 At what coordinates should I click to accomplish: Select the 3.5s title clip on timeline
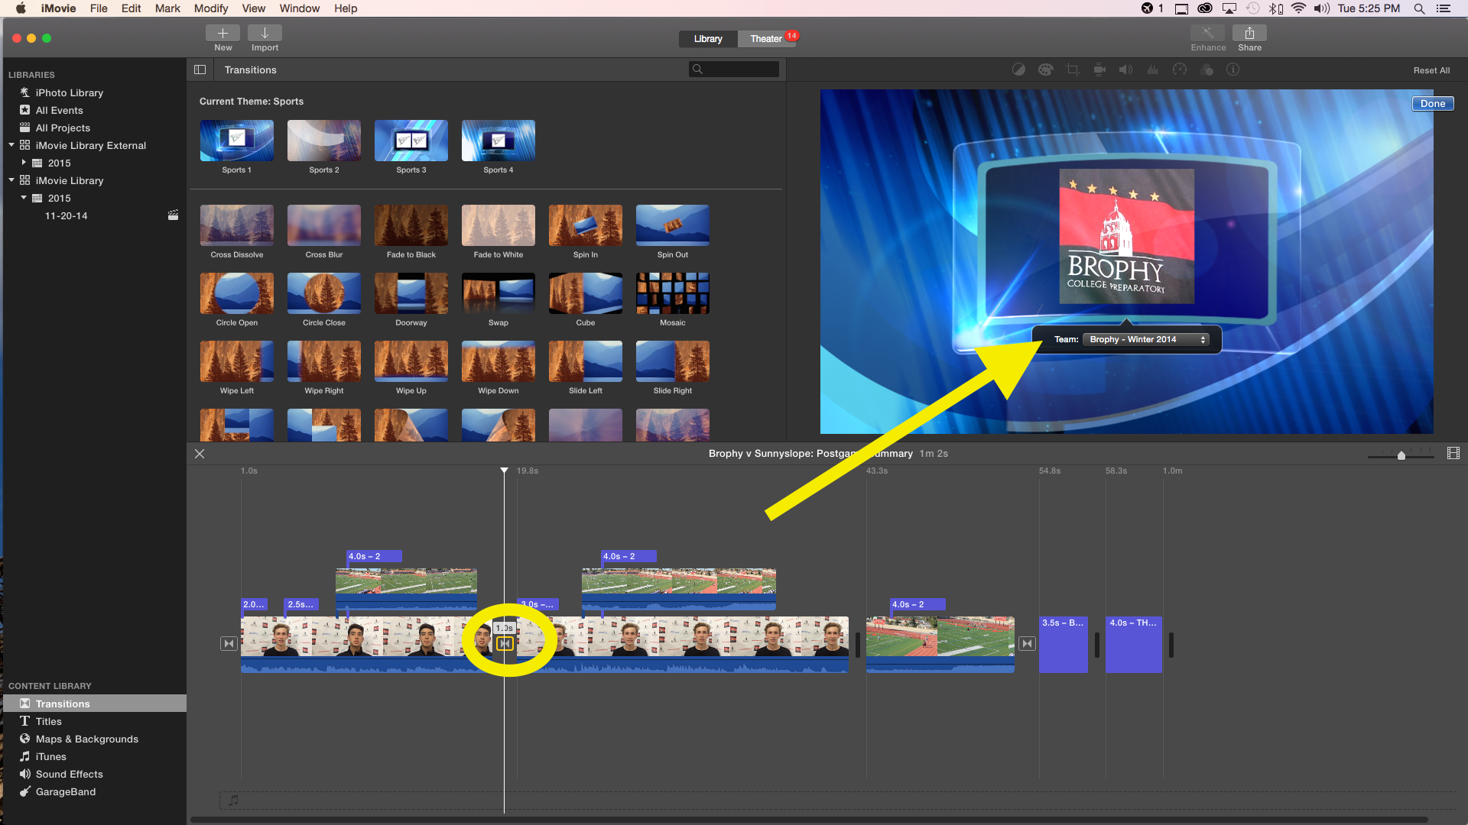(x=1063, y=645)
